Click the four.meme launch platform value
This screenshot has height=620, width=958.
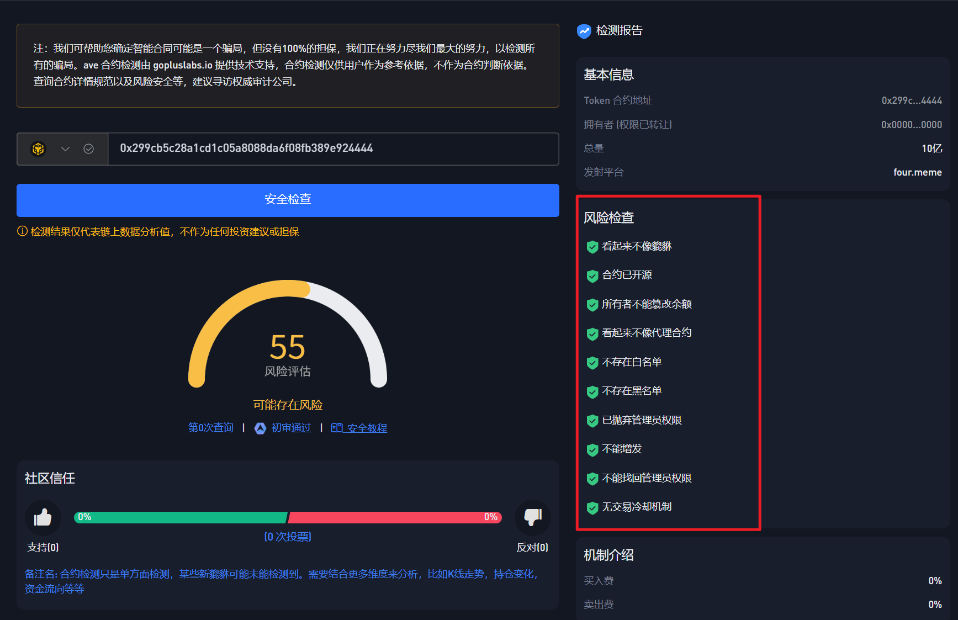(917, 172)
